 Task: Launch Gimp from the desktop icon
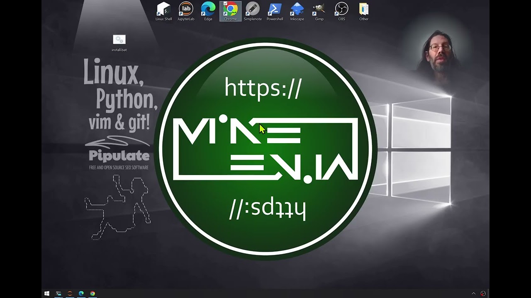point(319,11)
